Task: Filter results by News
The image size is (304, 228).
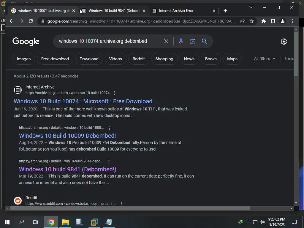Action: 189,59
